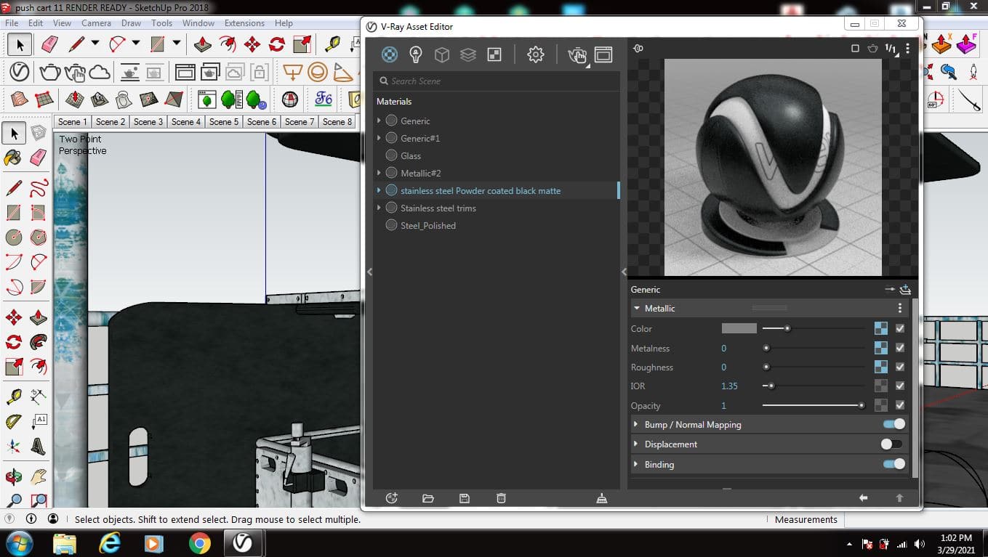Select the Tape Measure tool in the top toolbar

click(x=332, y=44)
